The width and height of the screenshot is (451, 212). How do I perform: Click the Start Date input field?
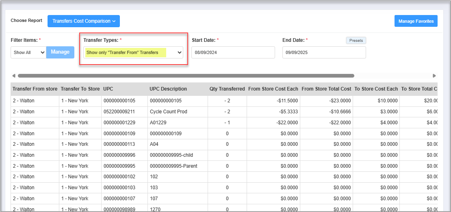coord(233,52)
